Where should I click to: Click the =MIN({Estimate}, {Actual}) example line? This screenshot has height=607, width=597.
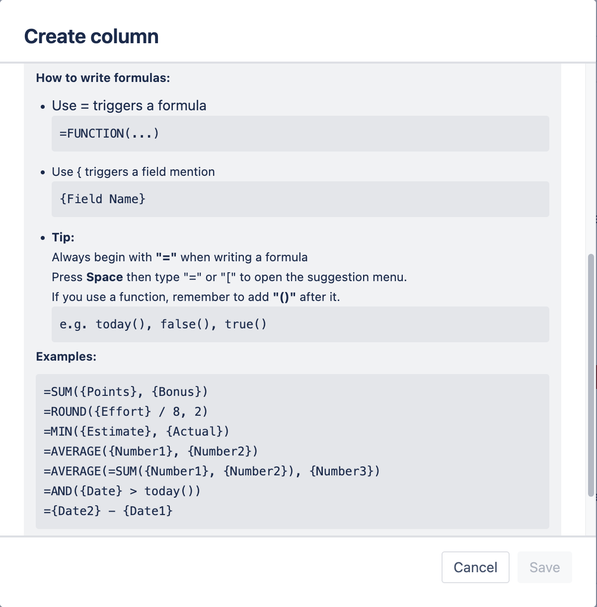(137, 432)
